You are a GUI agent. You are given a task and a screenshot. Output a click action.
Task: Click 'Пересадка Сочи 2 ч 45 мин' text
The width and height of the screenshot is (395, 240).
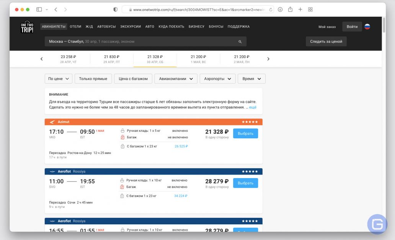[x=71, y=202]
